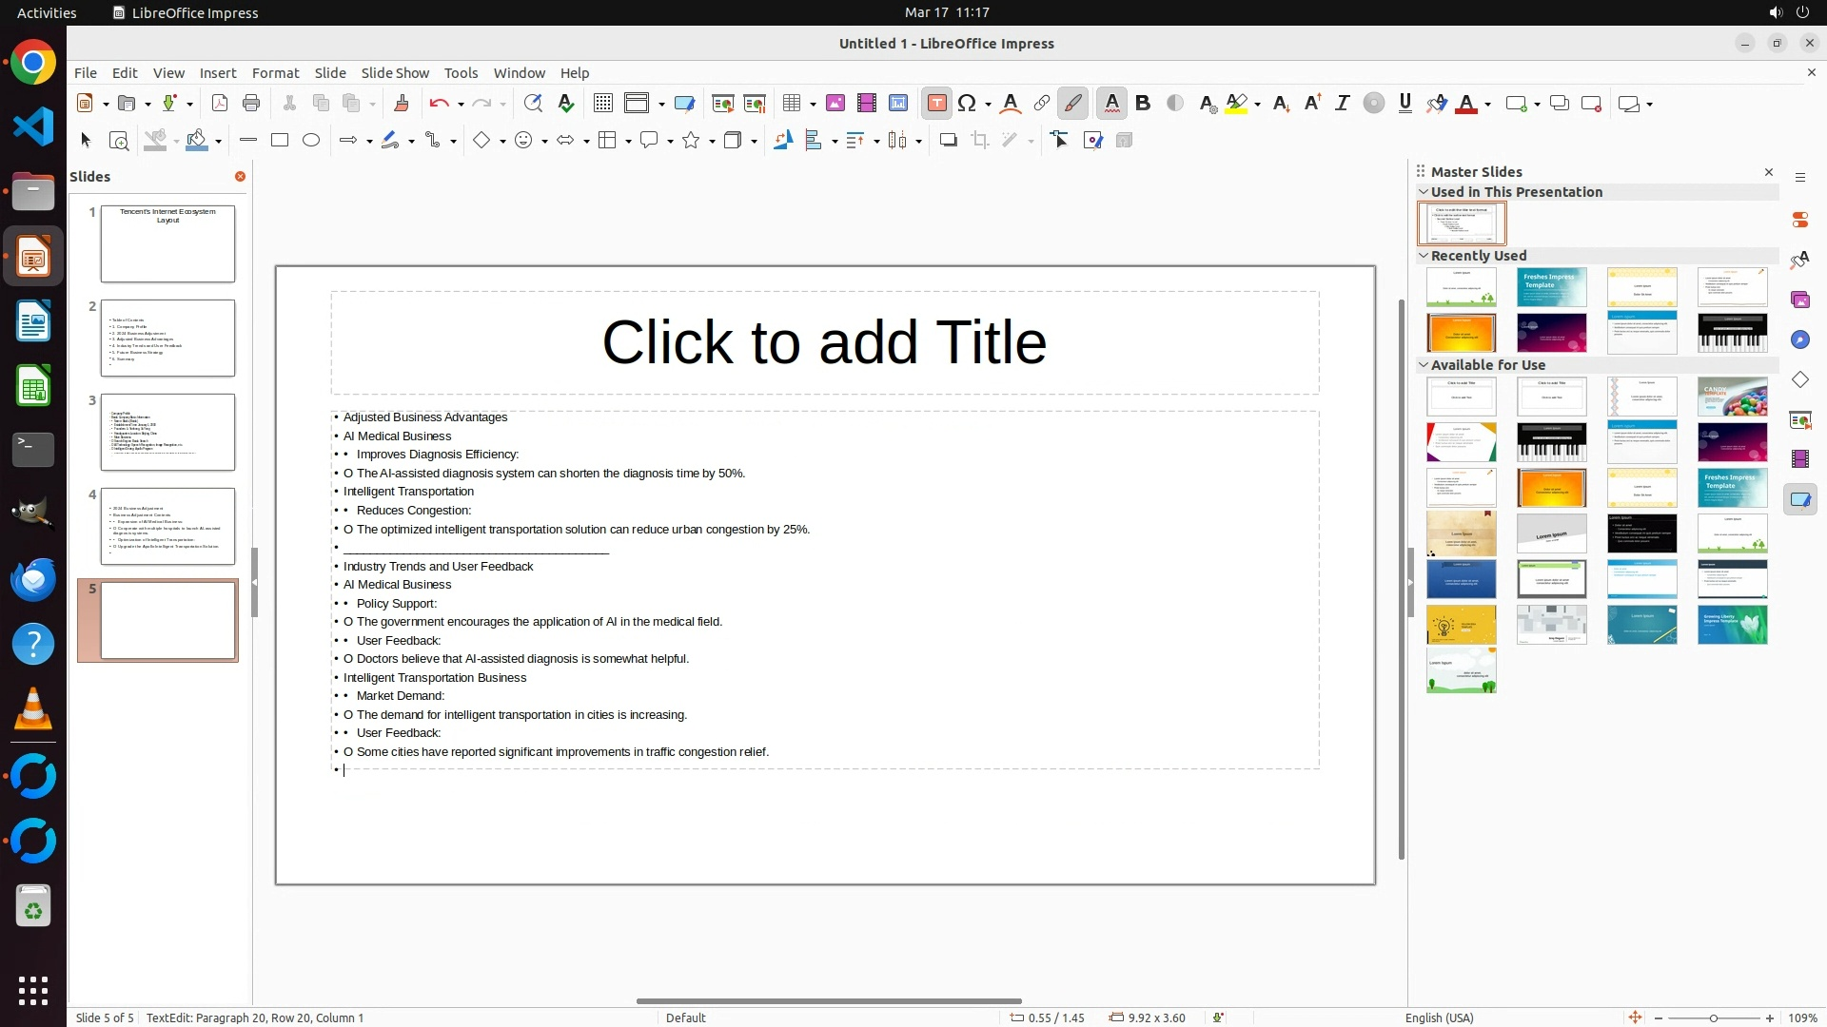Select the Rectangle shape tool
The image size is (1827, 1027).
point(280,141)
